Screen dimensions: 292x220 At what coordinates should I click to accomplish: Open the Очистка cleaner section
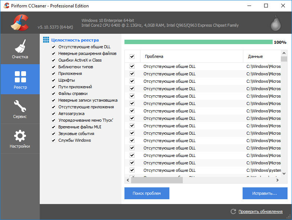click(20, 49)
